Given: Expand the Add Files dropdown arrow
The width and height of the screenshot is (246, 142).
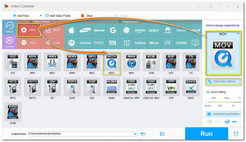Looking at the screenshot, I should pyautogui.click(x=41, y=16).
